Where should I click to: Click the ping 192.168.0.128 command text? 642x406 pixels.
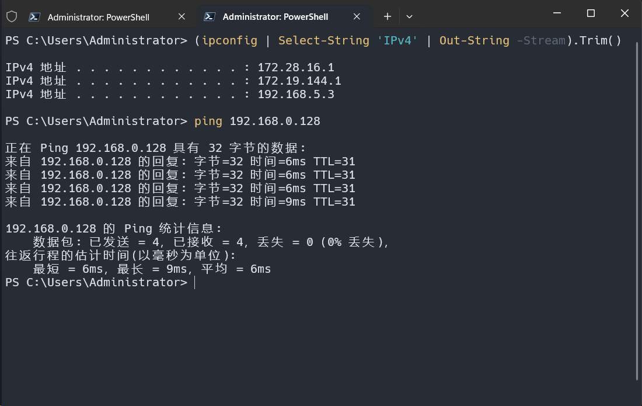click(257, 122)
